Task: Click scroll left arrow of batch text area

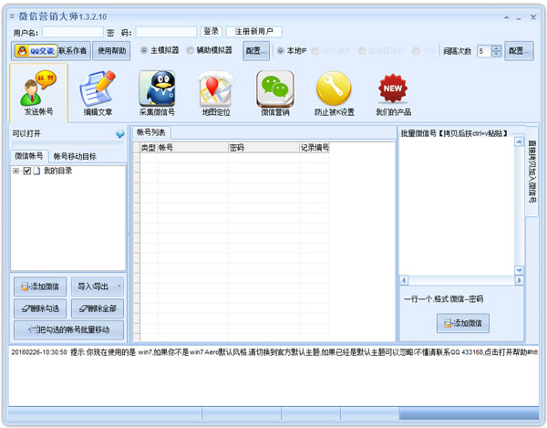Action: point(404,280)
